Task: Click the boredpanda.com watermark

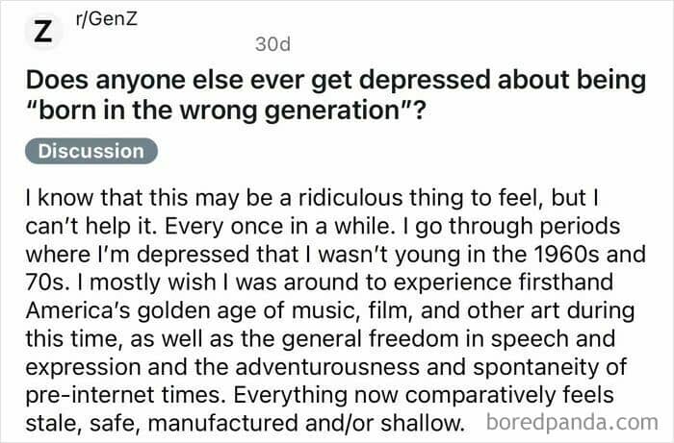Action: (x=572, y=422)
